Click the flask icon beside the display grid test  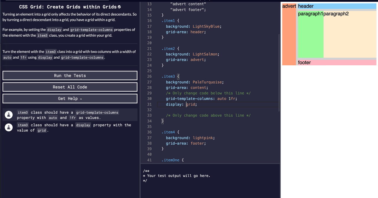(9, 127)
